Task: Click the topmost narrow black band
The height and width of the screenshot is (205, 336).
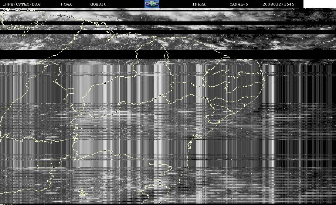Action: click(x=168, y=23)
